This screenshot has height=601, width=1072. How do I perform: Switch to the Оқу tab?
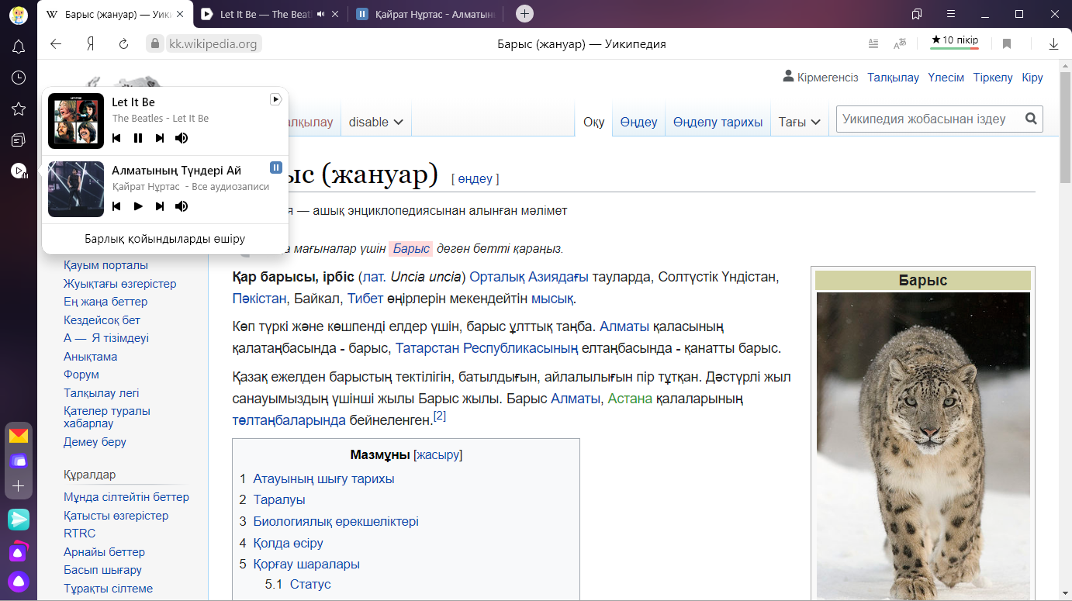click(x=593, y=122)
